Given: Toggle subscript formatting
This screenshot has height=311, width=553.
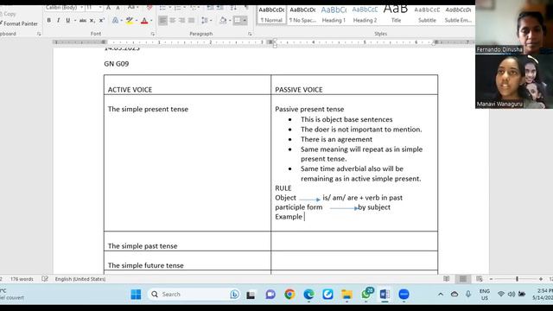Looking at the screenshot, I should (x=92, y=21).
